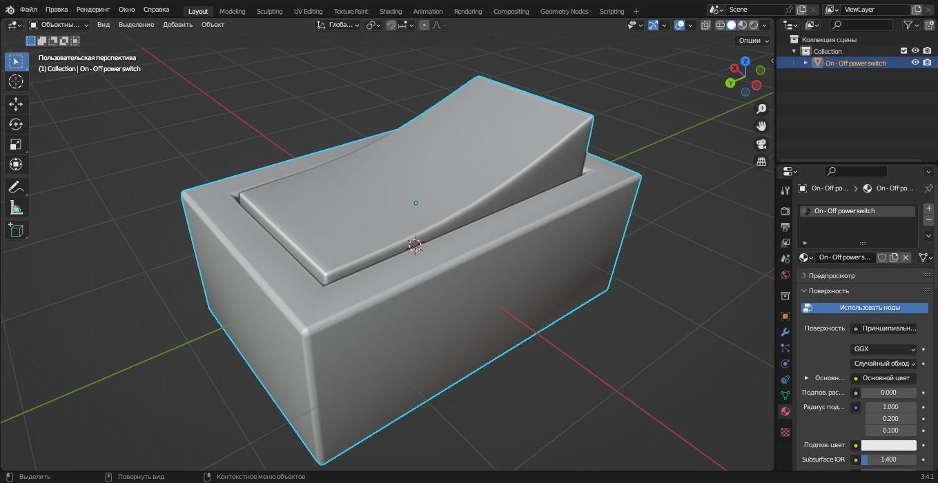Uncheck the Collection exclude checkbox
Image resolution: width=938 pixels, height=483 pixels.
tap(903, 51)
